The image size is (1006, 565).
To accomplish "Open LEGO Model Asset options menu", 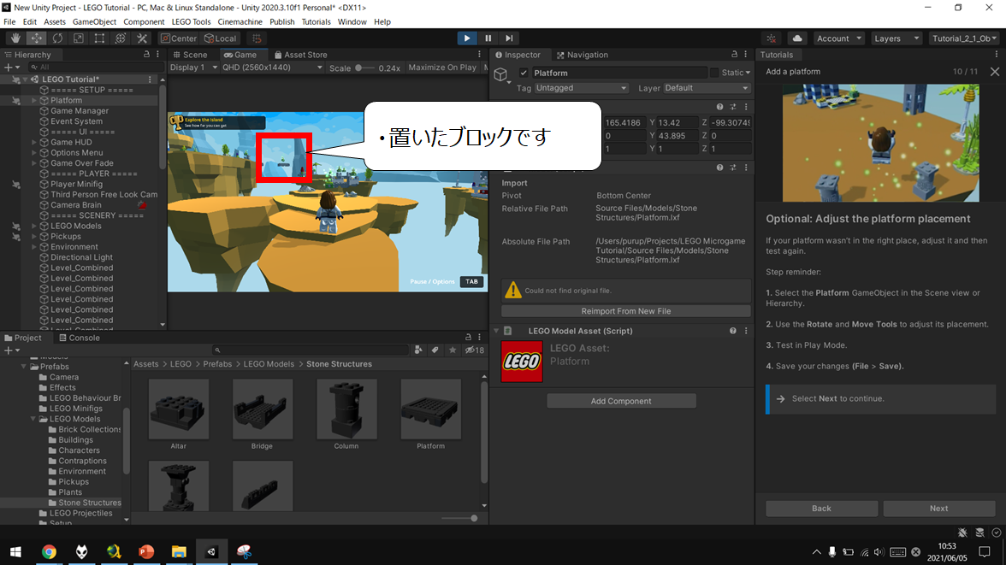I will pos(746,331).
